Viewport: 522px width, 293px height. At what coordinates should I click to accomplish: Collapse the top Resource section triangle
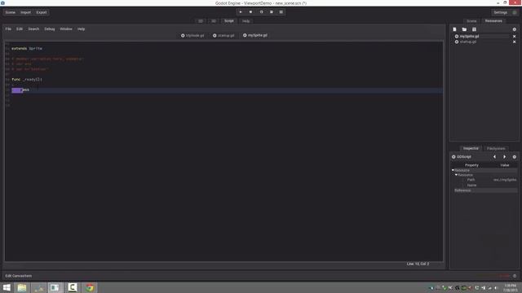(453, 170)
